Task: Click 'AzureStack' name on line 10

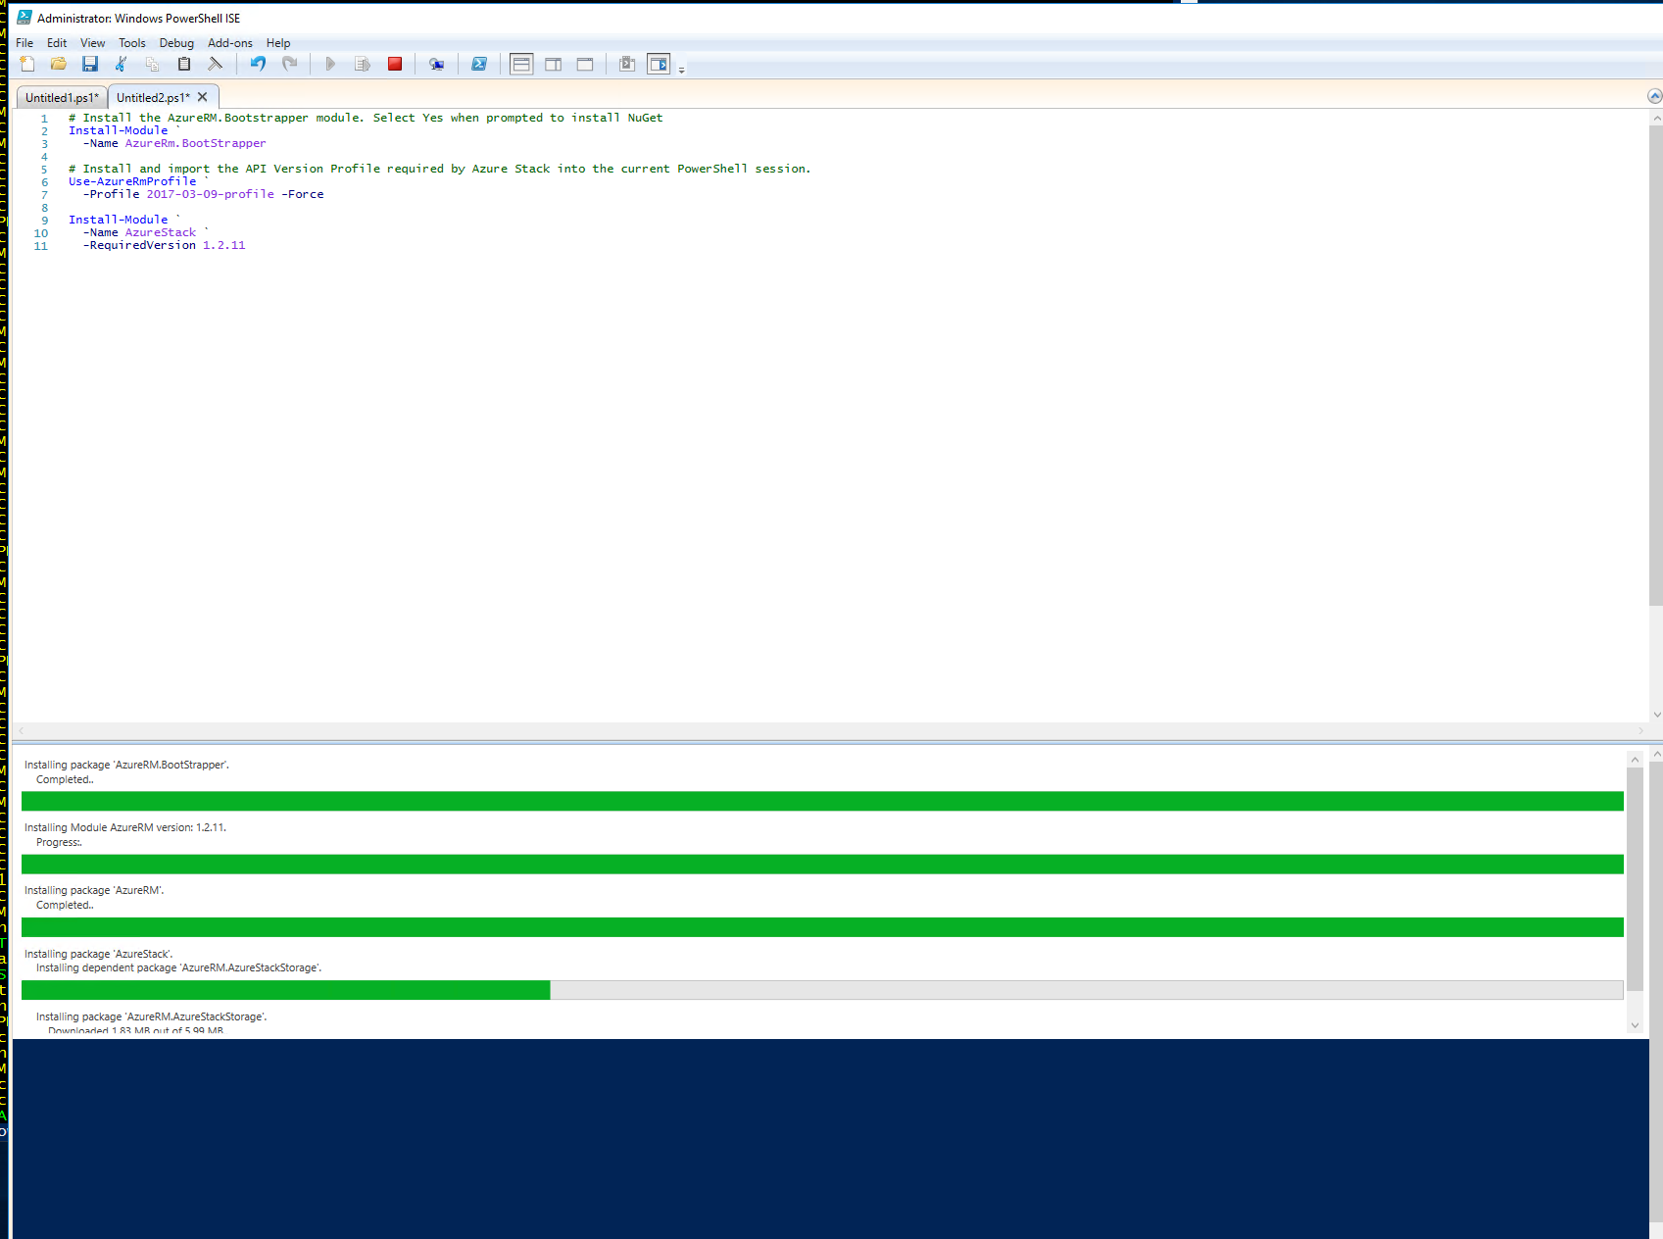Action: 161,232
